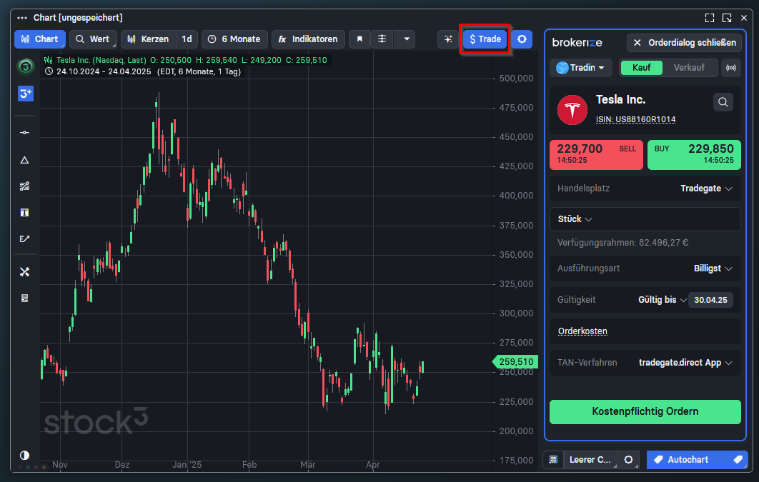Close the chart window
The image size is (759, 482).
[744, 18]
